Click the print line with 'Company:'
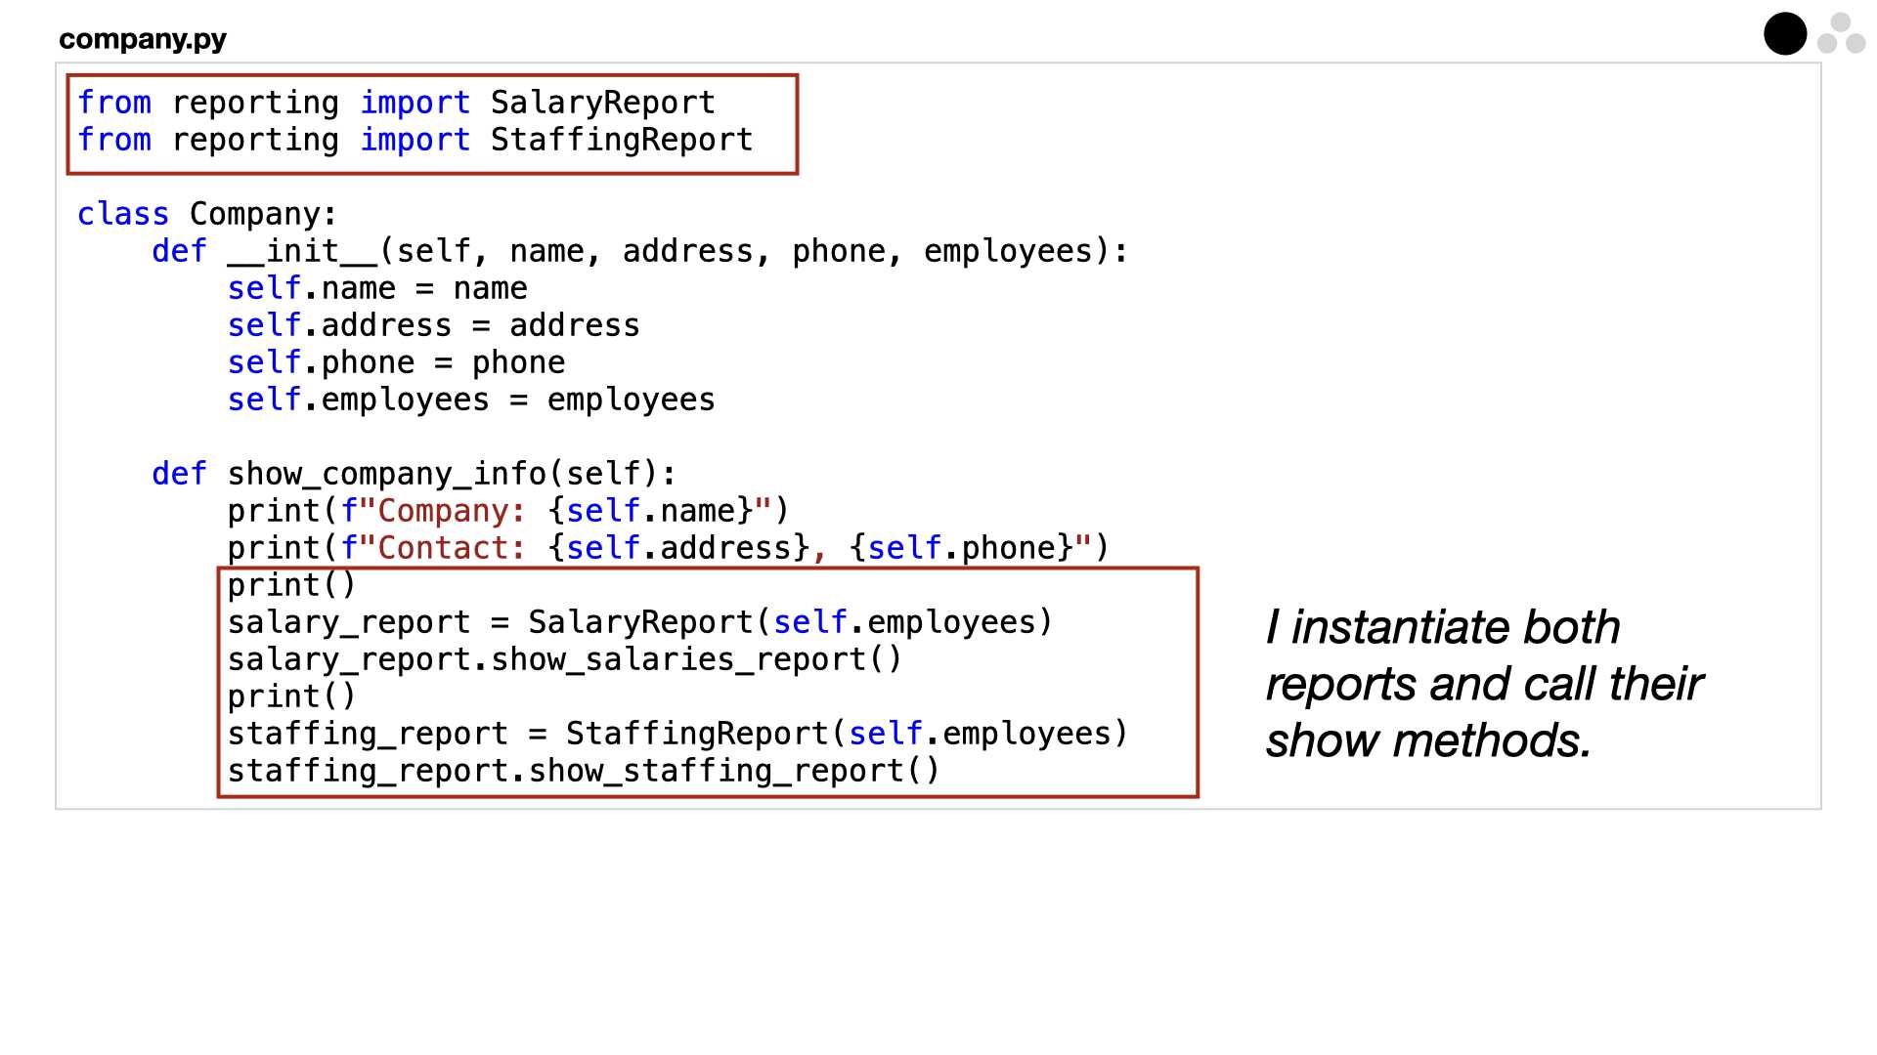Screen dimensions: 1877x1055 click(x=508, y=511)
